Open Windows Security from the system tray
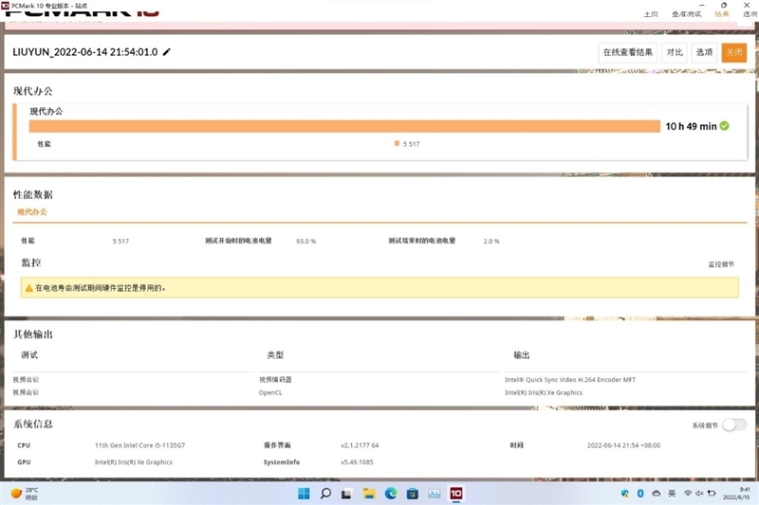Viewport: 759px width, 505px height. click(625, 494)
